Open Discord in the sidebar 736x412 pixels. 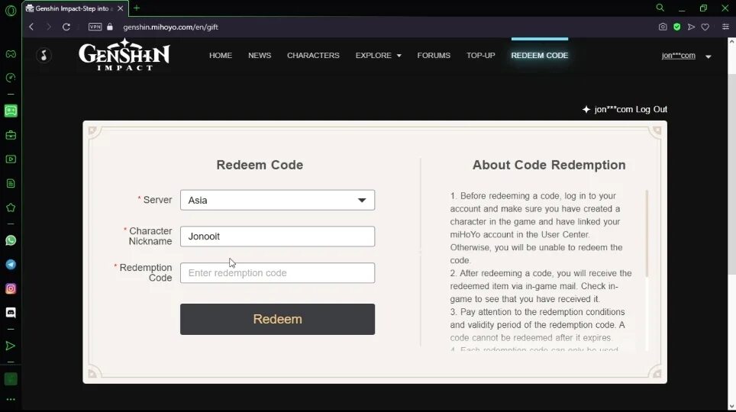(11, 313)
